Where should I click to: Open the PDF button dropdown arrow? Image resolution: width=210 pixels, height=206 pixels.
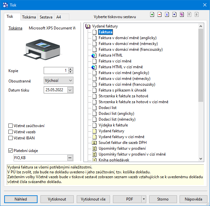(144, 199)
